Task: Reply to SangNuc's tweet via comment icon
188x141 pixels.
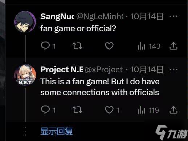Action: tap(45, 46)
